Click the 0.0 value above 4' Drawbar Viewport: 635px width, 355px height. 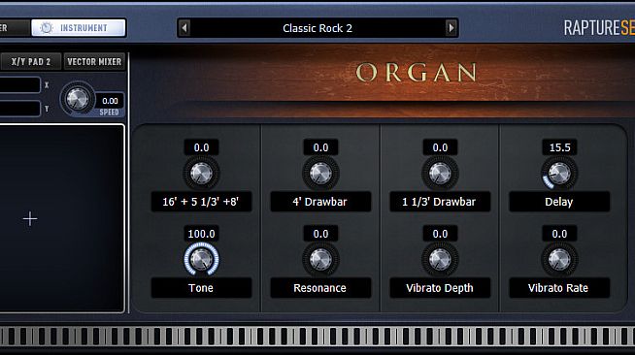point(320,147)
